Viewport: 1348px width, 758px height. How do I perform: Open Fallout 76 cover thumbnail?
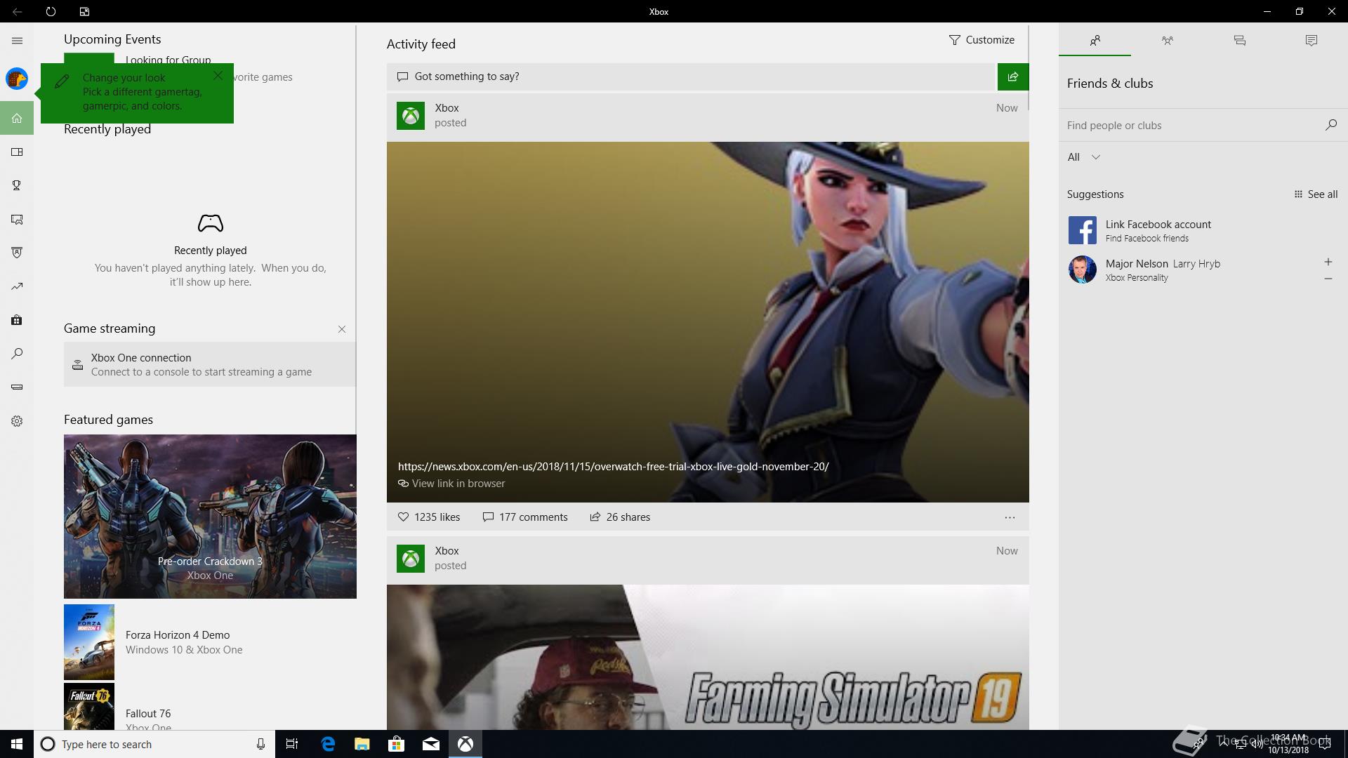coord(89,707)
